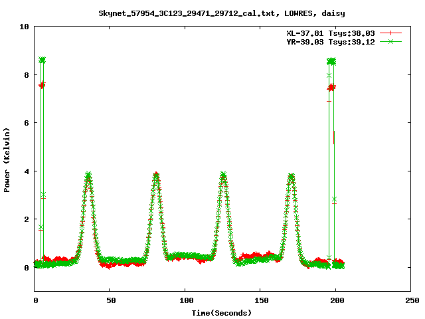Click the green line sample beside YR legend

(x=390, y=41)
